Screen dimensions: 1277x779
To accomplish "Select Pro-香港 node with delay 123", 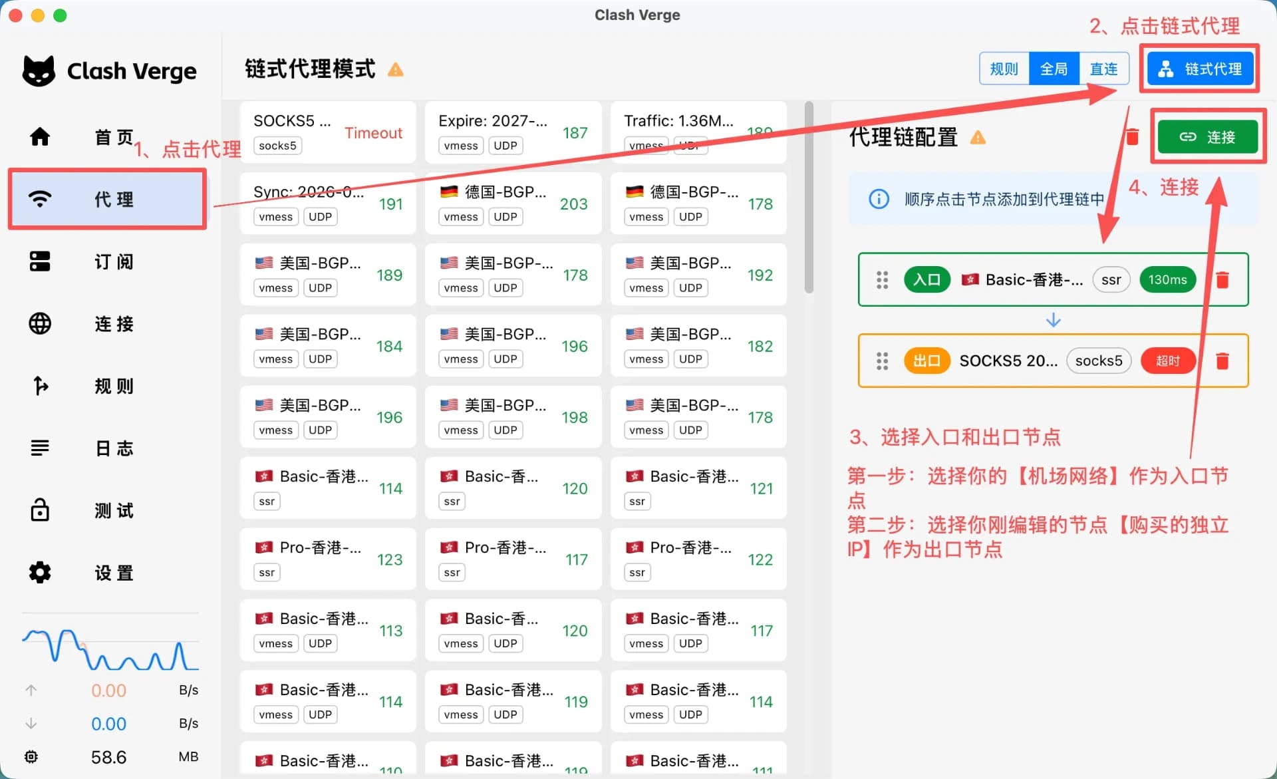I will [x=328, y=559].
